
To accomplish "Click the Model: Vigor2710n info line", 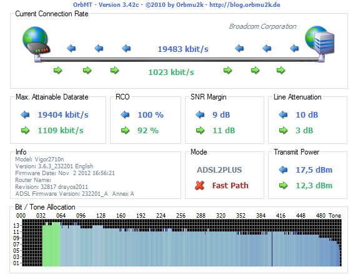I will pyautogui.click(x=39, y=159).
